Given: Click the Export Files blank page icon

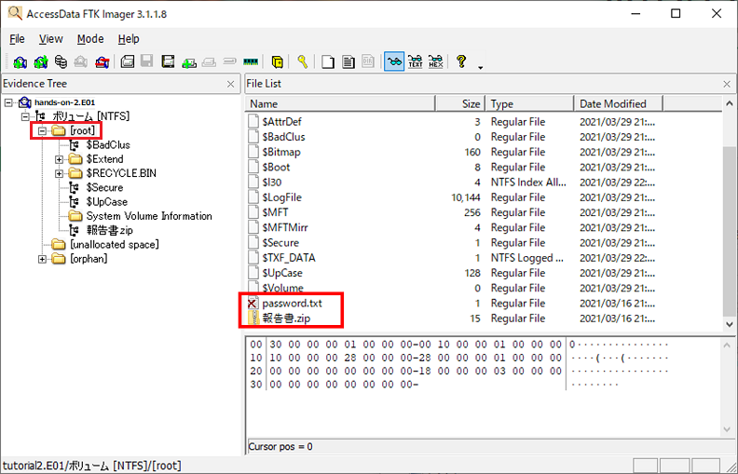Looking at the screenshot, I should pos(328,62).
